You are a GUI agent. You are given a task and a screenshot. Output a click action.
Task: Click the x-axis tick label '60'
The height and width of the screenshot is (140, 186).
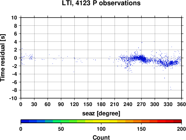[48, 104]
